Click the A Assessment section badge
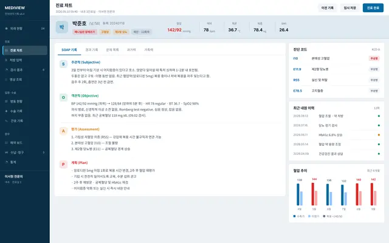The height and width of the screenshot is (243, 389). point(63,131)
